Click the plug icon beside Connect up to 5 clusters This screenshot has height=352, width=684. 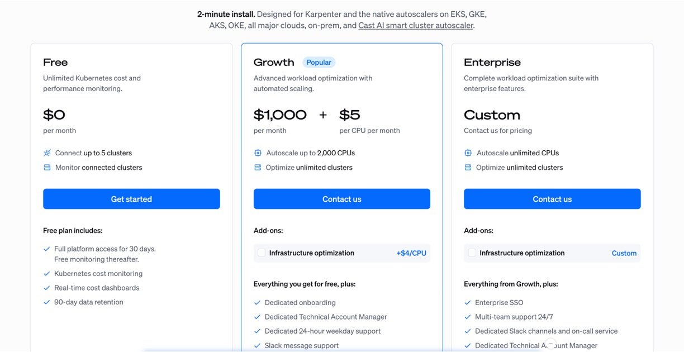[47, 153]
